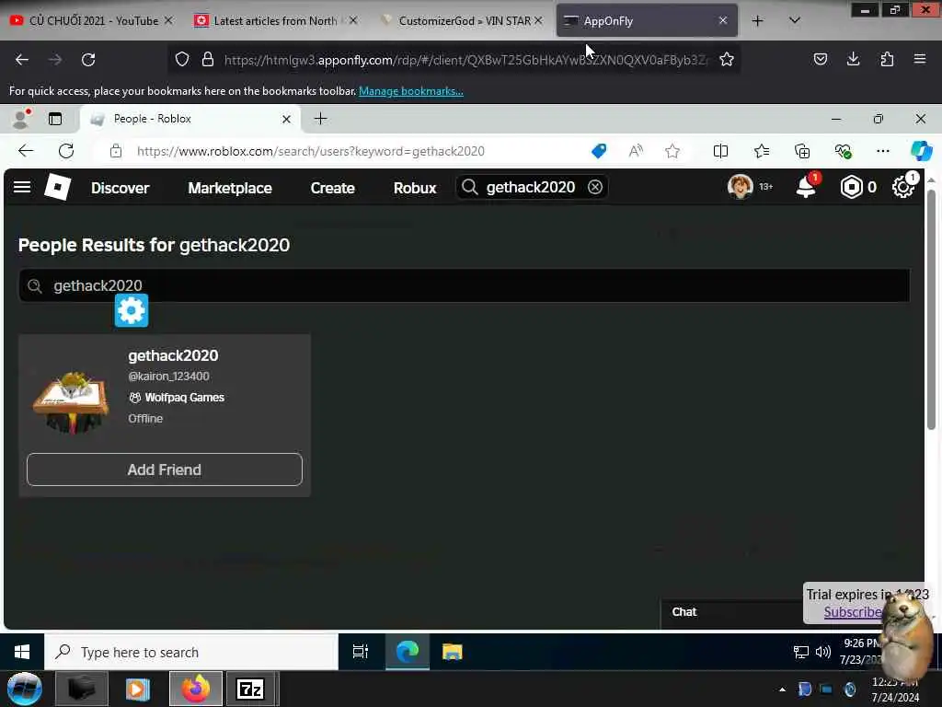List all Firefox tabs dropdown arrow
This screenshot has height=707, width=942.
794,20
